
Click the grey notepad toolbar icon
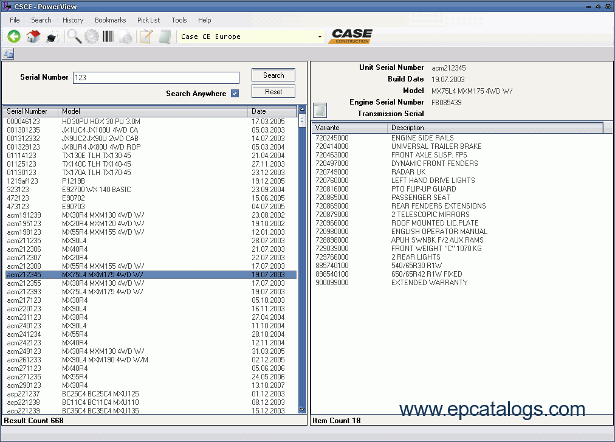click(165, 37)
